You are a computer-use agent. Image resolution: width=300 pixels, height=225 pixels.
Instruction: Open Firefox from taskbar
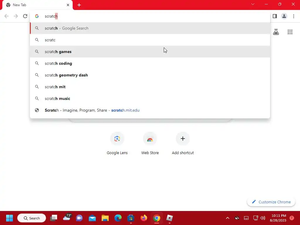144,218
